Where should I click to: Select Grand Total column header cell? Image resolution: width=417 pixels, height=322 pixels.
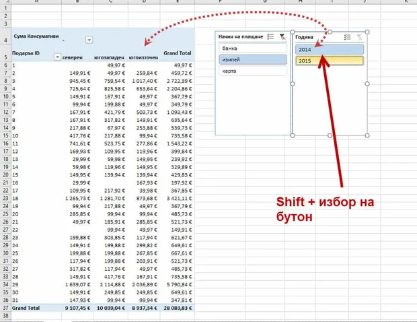click(x=178, y=53)
